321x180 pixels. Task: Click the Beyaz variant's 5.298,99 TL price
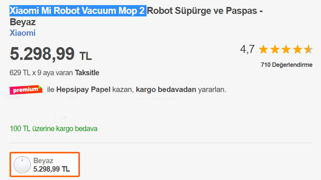pos(51,169)
